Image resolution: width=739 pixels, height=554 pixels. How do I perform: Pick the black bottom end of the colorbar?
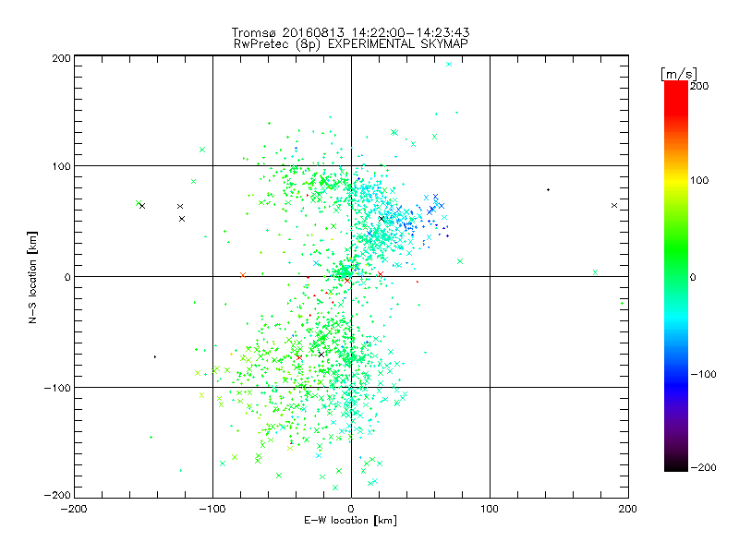pyautogui.click(x=676, y=464)
